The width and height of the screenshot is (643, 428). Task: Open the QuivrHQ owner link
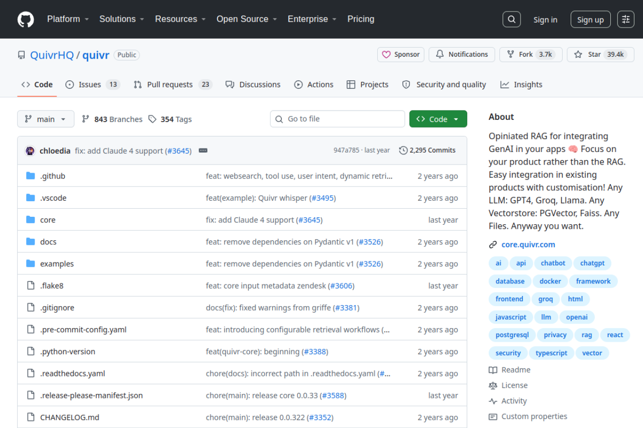pos(52,55)
